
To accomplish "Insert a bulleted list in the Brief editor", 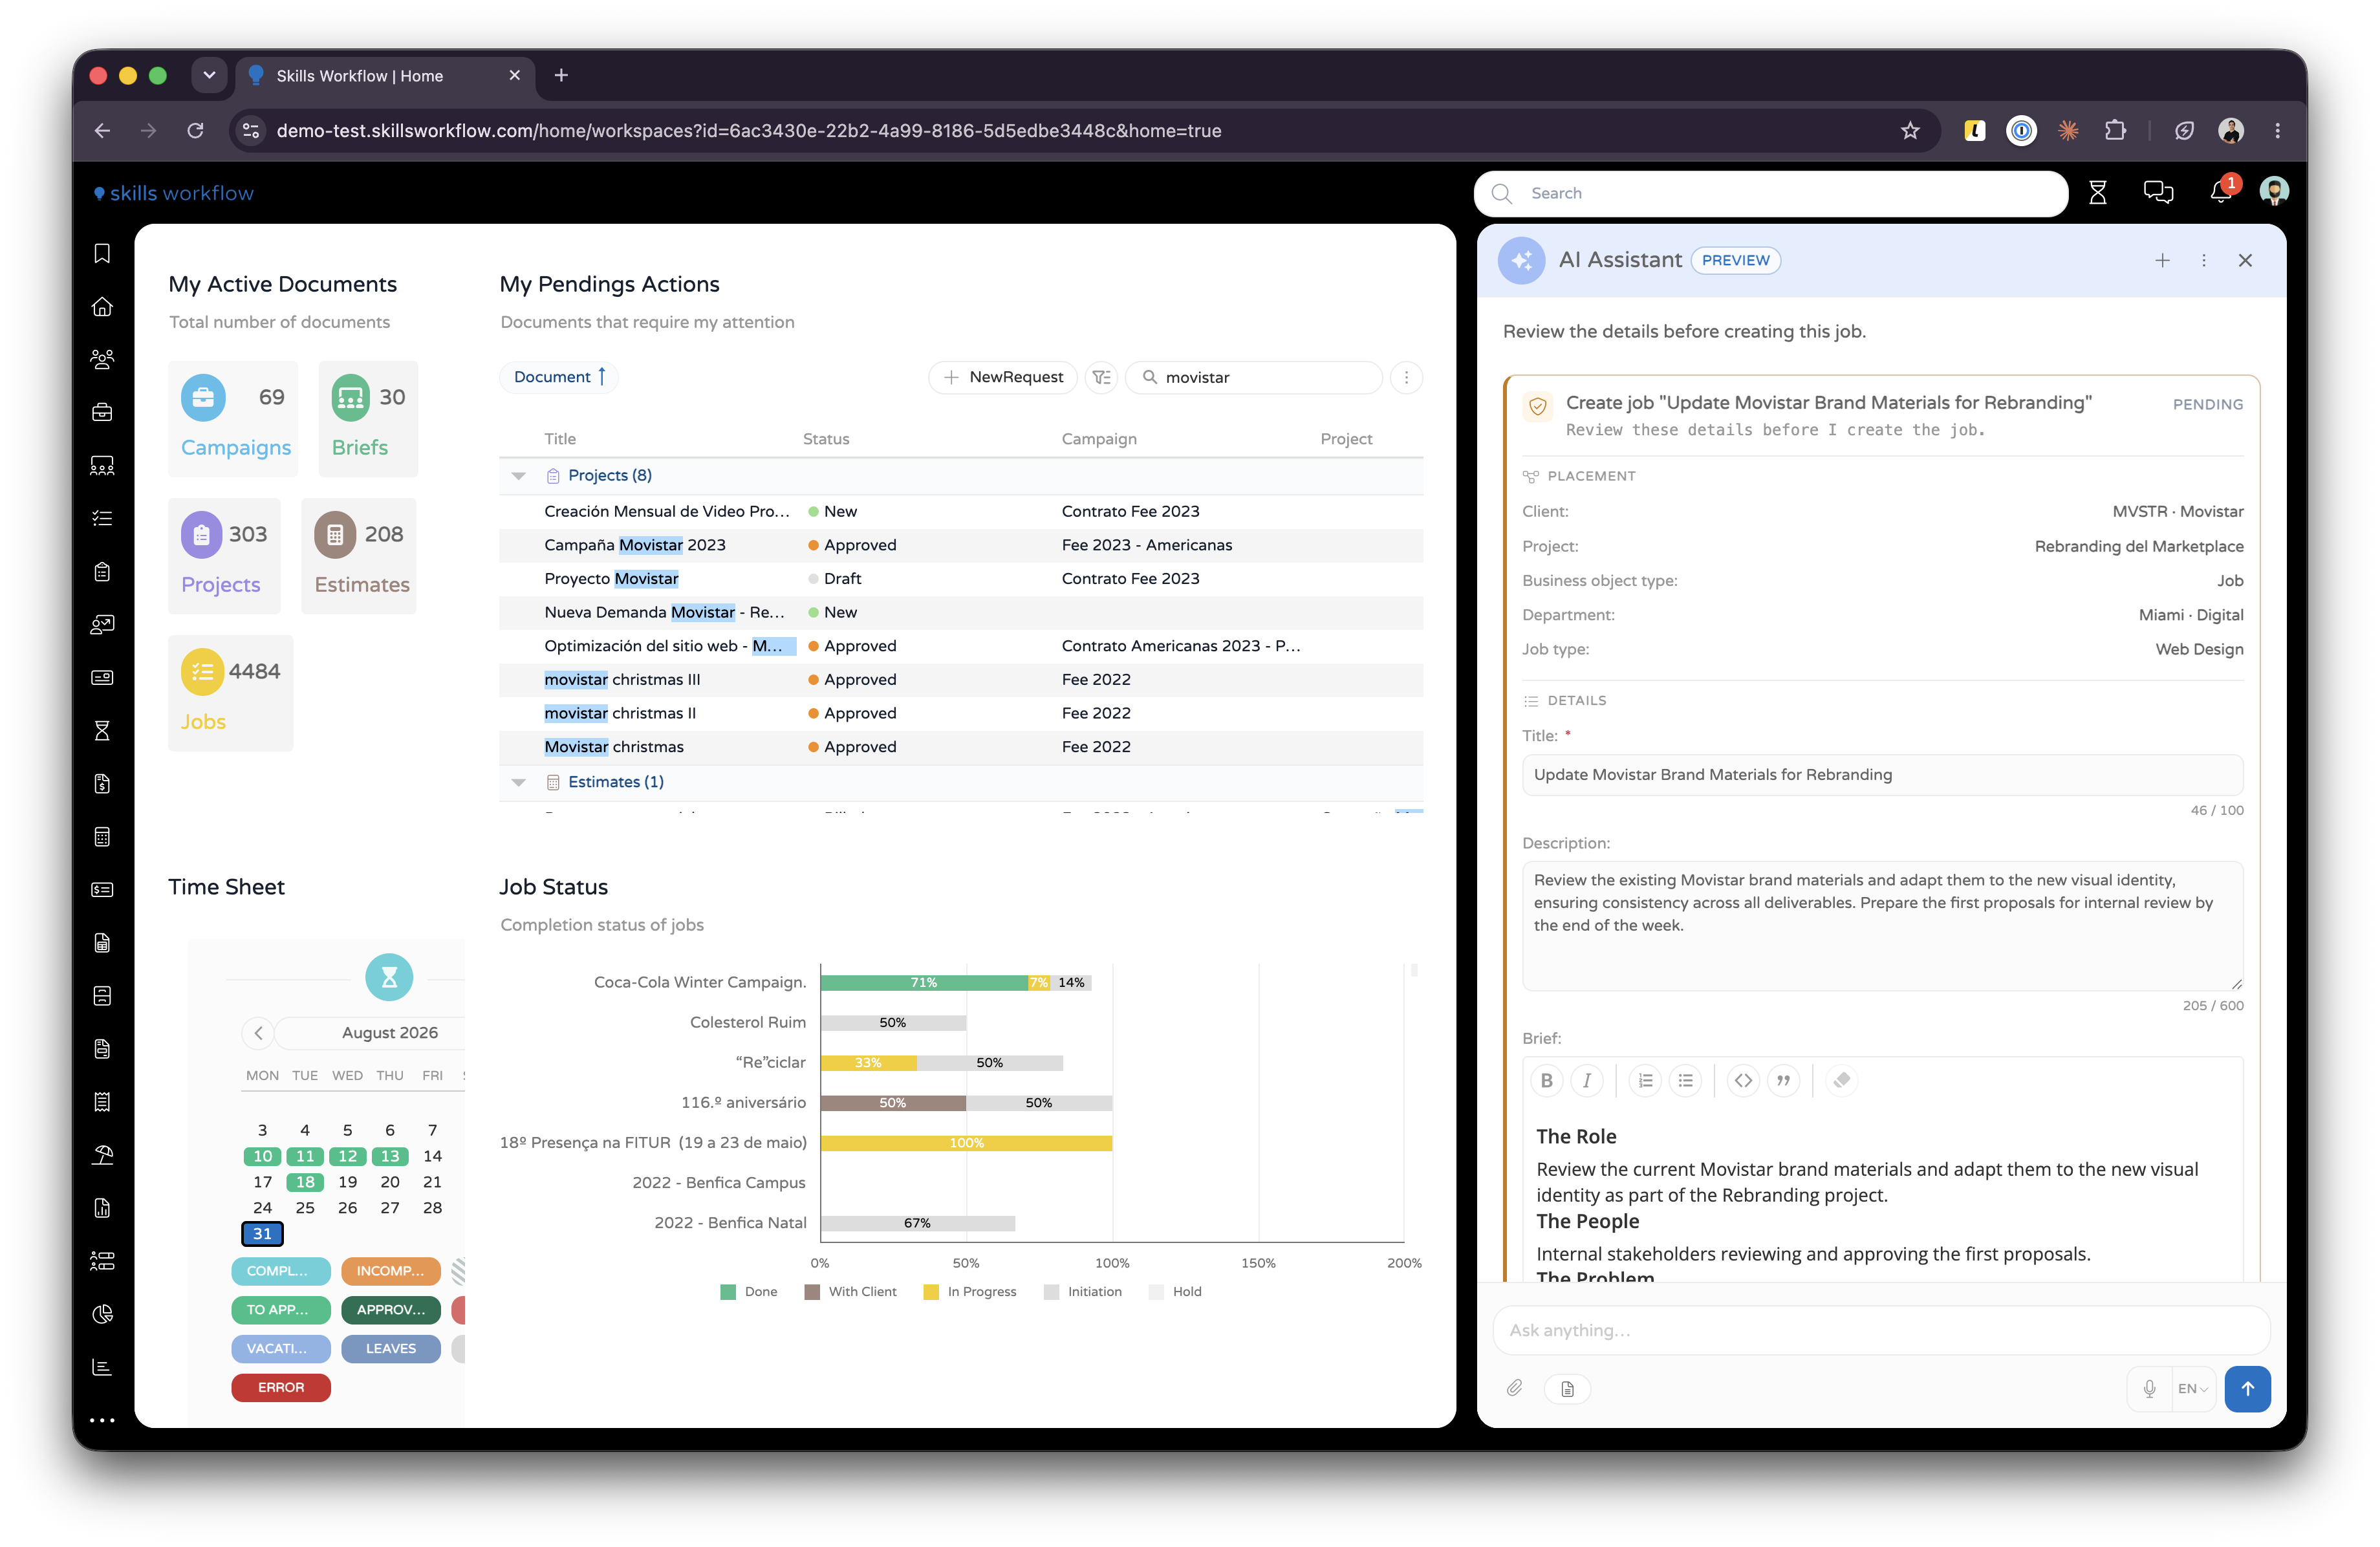I will click(1686, 1080).
